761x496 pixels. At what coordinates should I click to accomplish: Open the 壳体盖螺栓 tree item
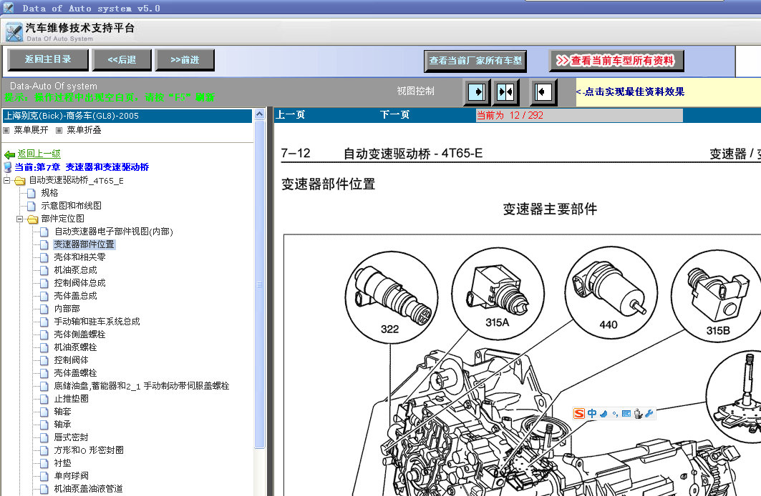[x=75, y=373]
